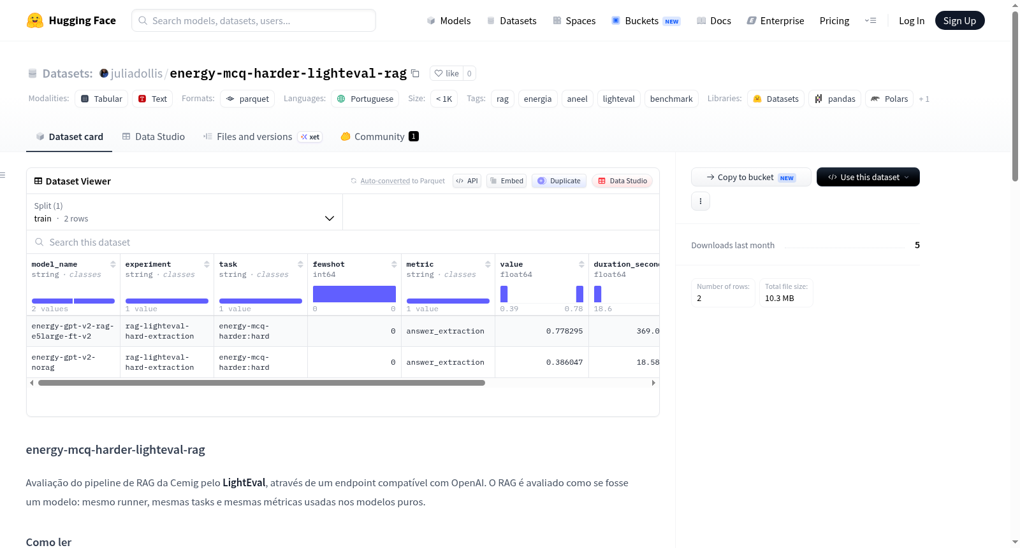Expand the extra navigation menu icon
Image resolution: width=1020 pixels, height=548 pixels.
(870, 21)
